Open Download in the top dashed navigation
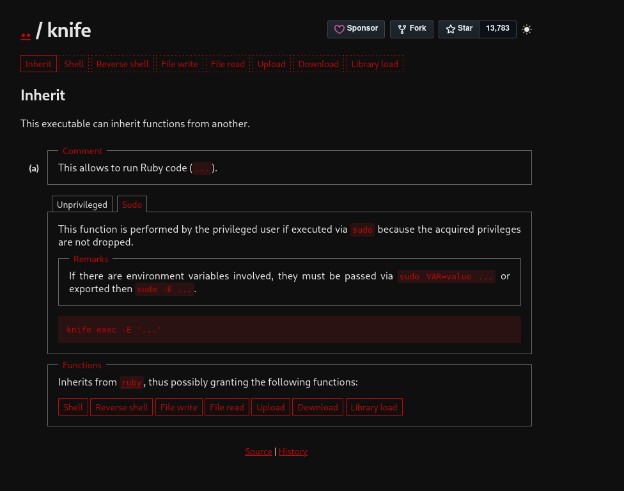This screenshot has height=491, width=624. (x=318, y=64)
